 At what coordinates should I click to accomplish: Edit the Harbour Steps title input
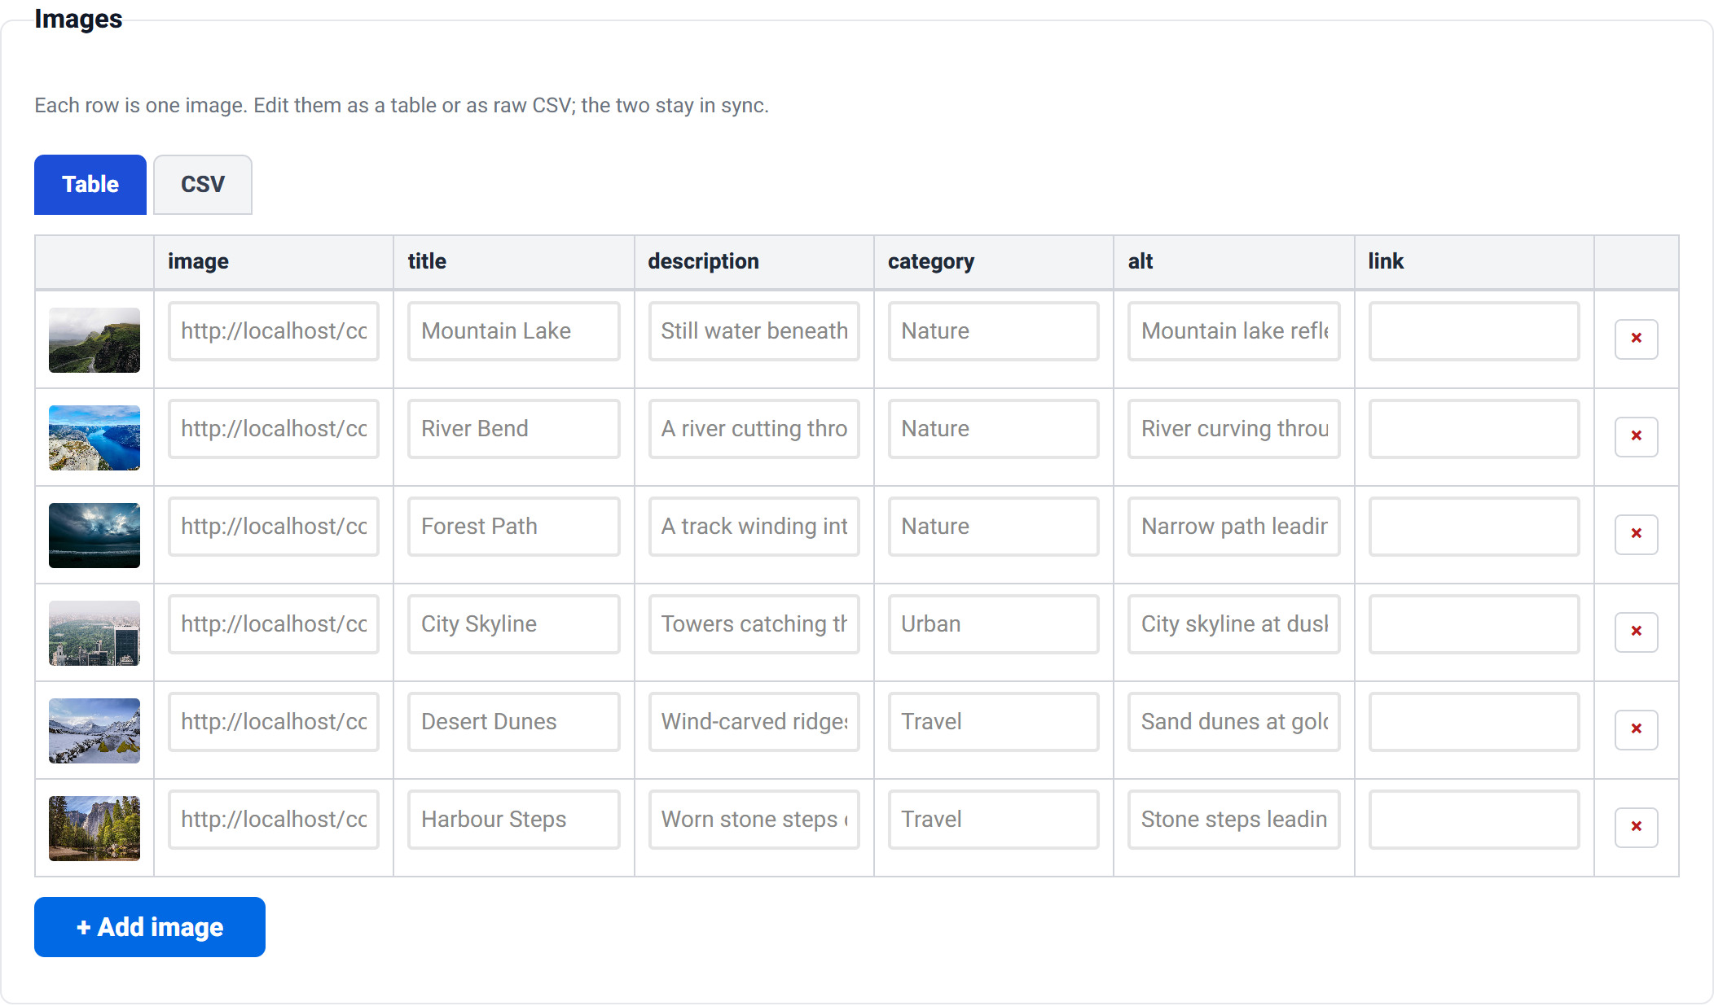tap(514, 820)
